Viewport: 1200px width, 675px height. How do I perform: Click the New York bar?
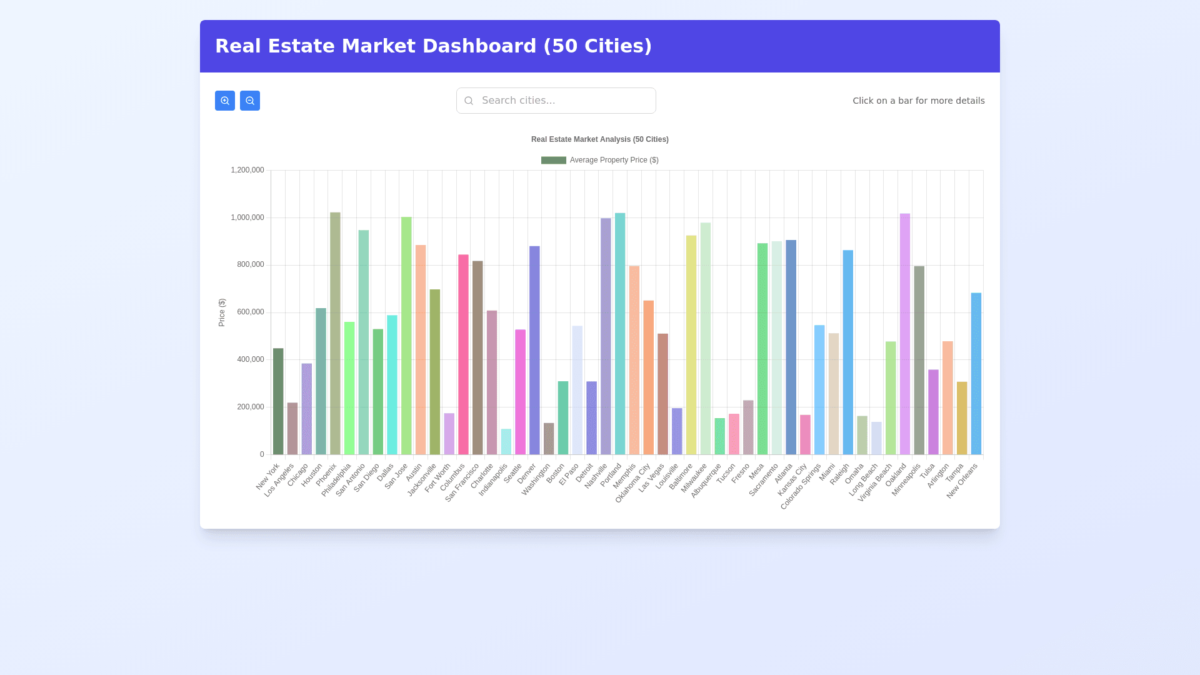pos(278,401)
